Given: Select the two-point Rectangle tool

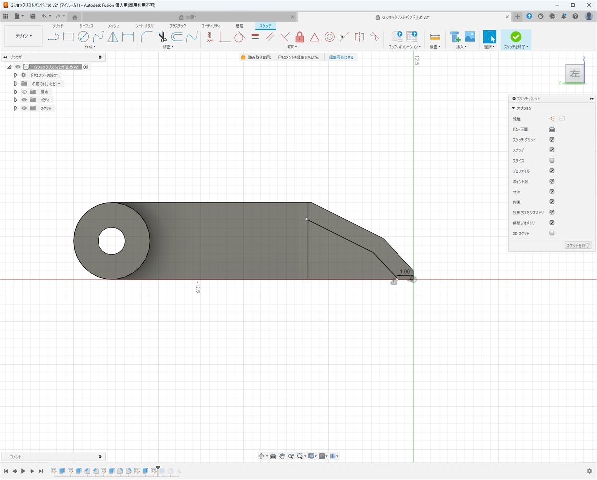Looking at the screenshot, I should 68,37.
